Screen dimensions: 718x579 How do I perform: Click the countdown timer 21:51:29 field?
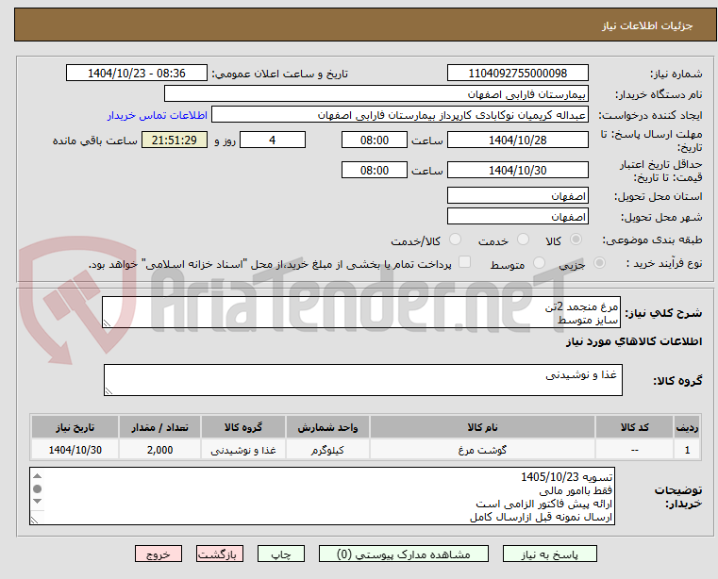click(x=174, y=141)
